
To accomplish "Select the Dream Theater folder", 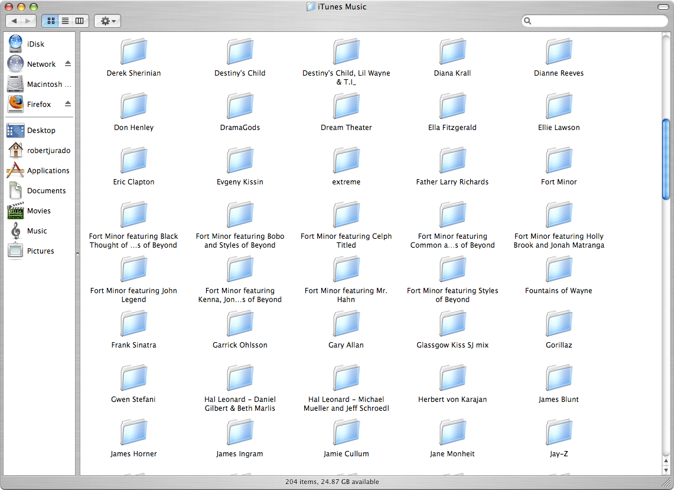I will [346, 112].
